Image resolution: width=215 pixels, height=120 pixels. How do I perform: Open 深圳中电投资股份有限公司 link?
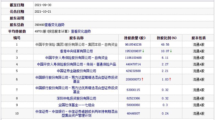[x=76, y=98]
